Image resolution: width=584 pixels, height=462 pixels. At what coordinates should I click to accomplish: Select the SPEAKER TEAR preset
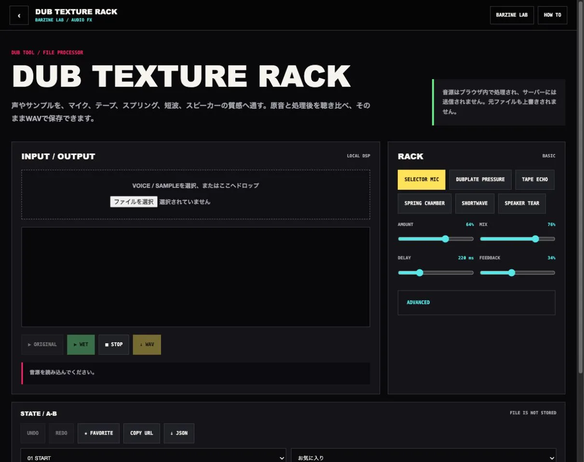point(522,204)
